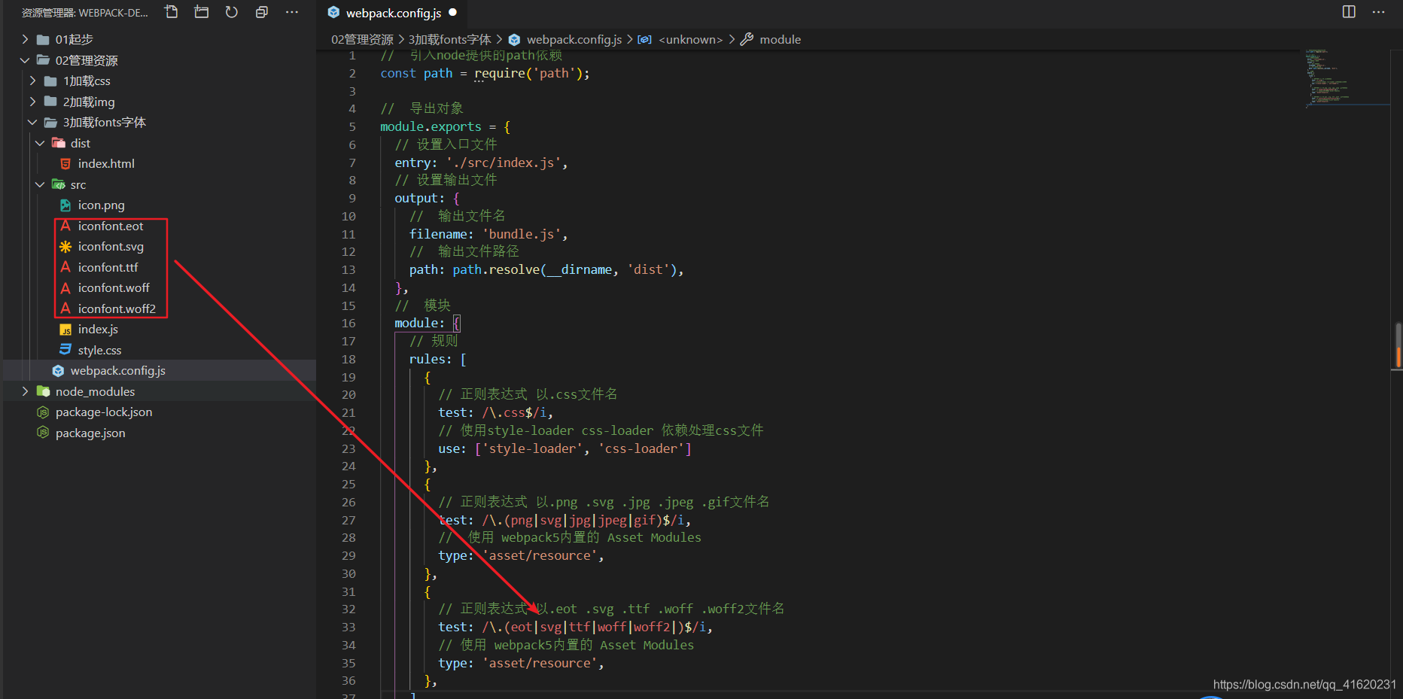Click webpack.config.js in the breadcrumb
This screenshot has height=699, width=1403.
(574, 39)
